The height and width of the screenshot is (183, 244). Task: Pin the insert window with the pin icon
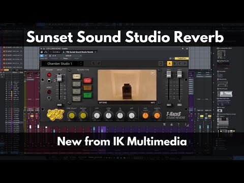pos(182,49)
